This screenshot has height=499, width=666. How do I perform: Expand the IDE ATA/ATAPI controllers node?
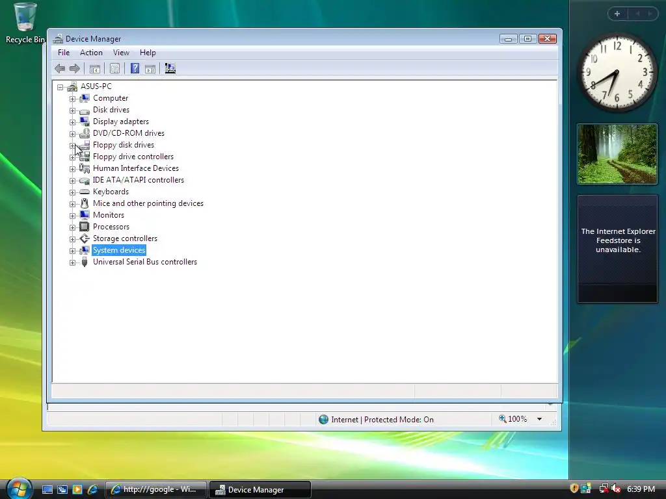pyautogui.click(x=72, y=181)
